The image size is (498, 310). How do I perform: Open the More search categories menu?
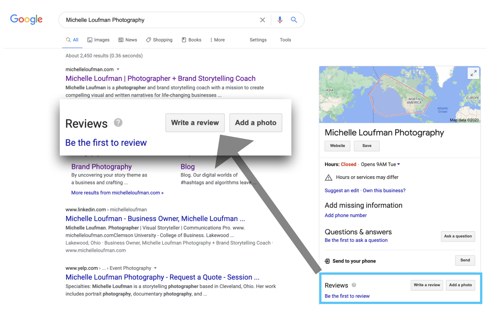click(x=217, y=40)
